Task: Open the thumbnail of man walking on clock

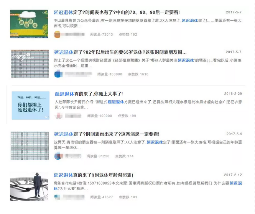Action: pyautogui.click(x=29, y=186)
